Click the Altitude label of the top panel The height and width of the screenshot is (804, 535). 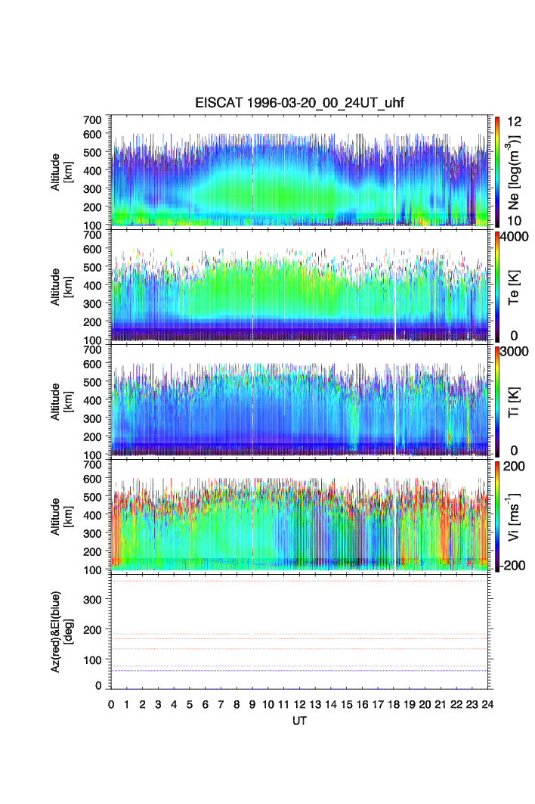56,170
